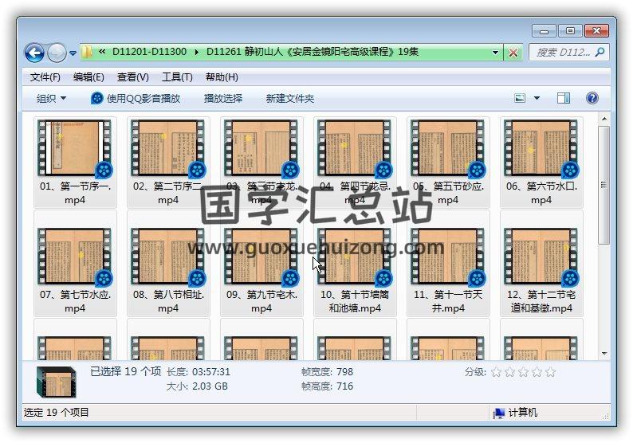Click the stop/refresh X button in address bar
633x443 pixels.
pos(513,53)
